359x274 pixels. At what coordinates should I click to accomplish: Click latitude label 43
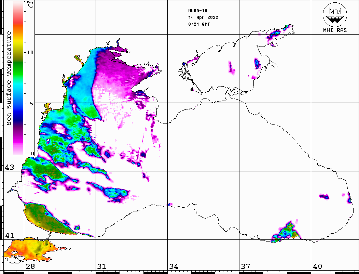(10, 167)
